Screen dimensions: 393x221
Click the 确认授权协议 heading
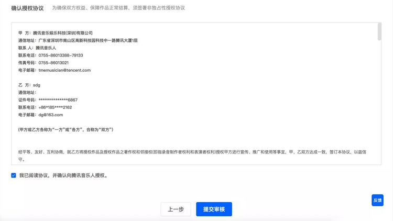click(x=27, y=8)
